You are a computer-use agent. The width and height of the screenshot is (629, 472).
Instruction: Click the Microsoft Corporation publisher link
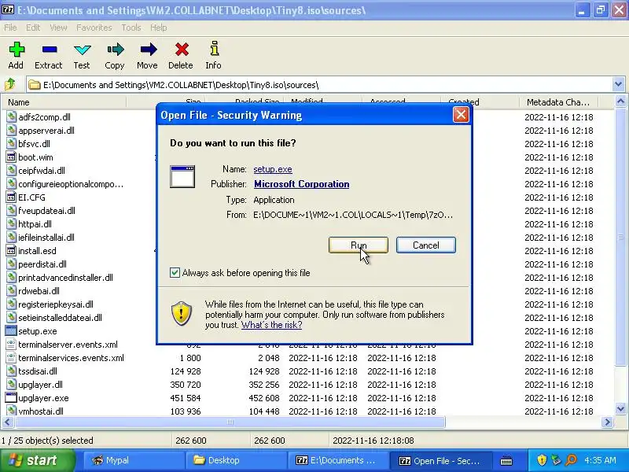click(x=302, y=184)
